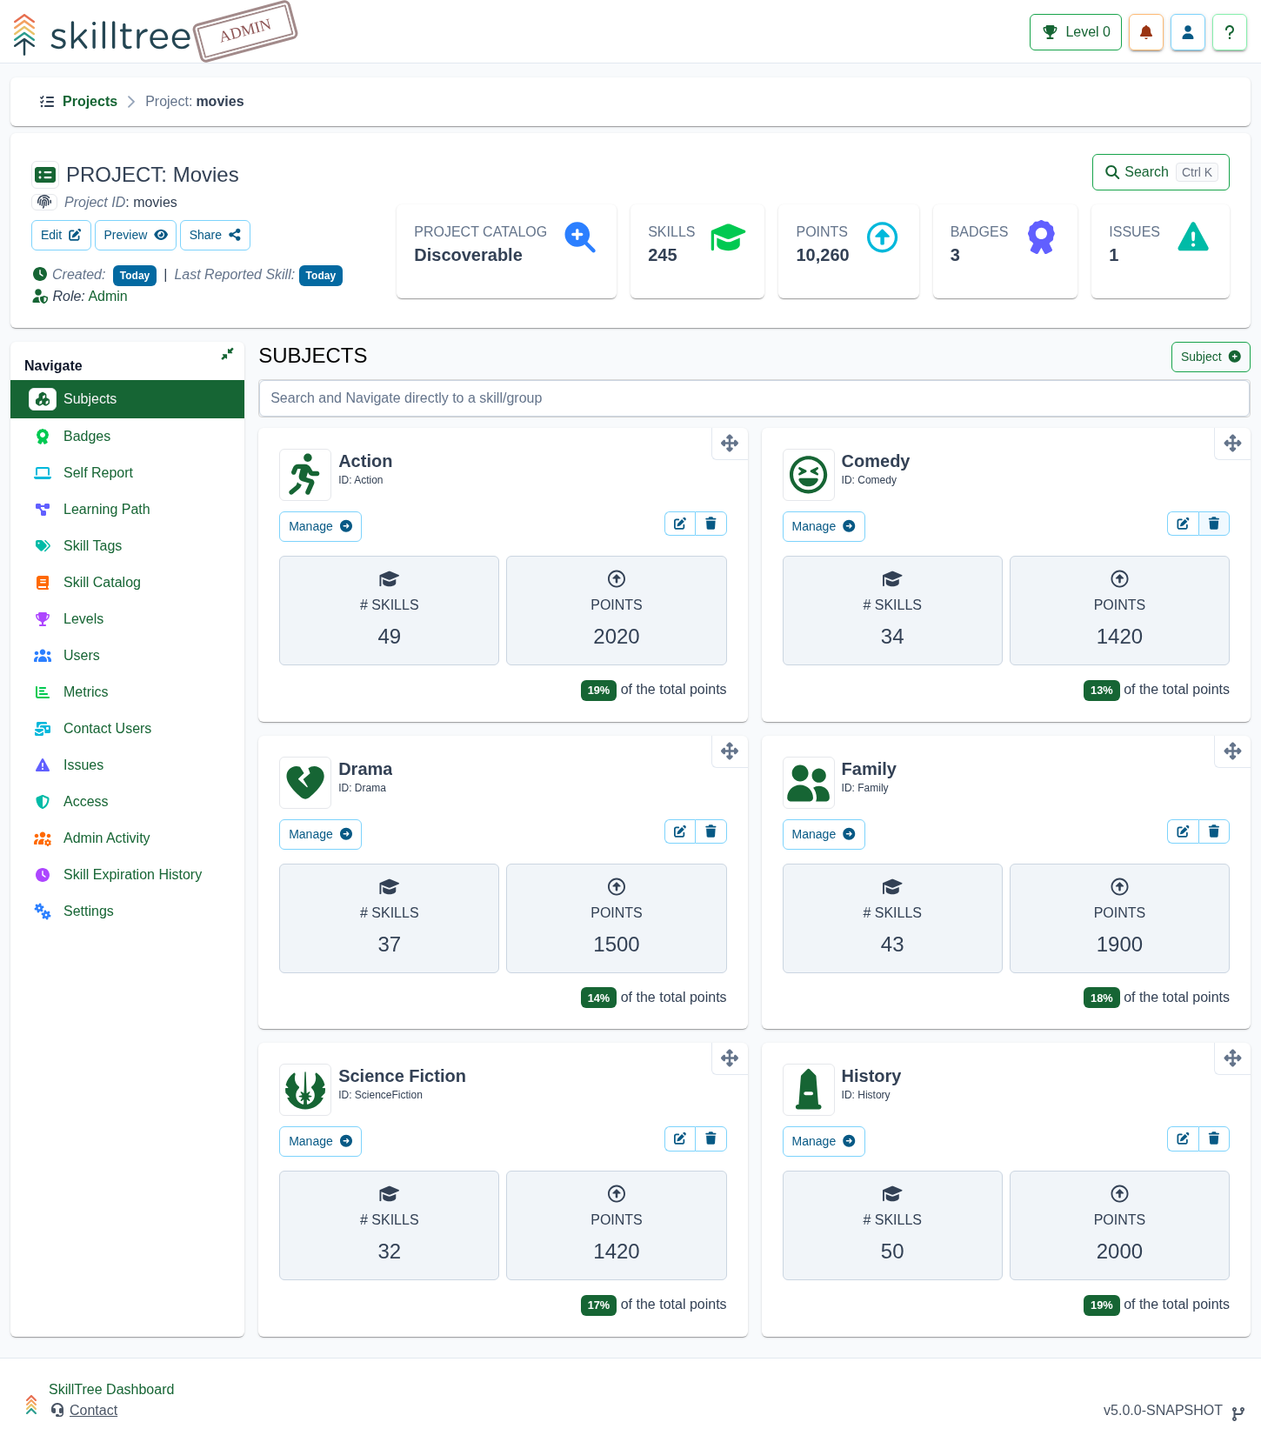Click the Project Catalog Discoverable card

(x=506, y=251)
